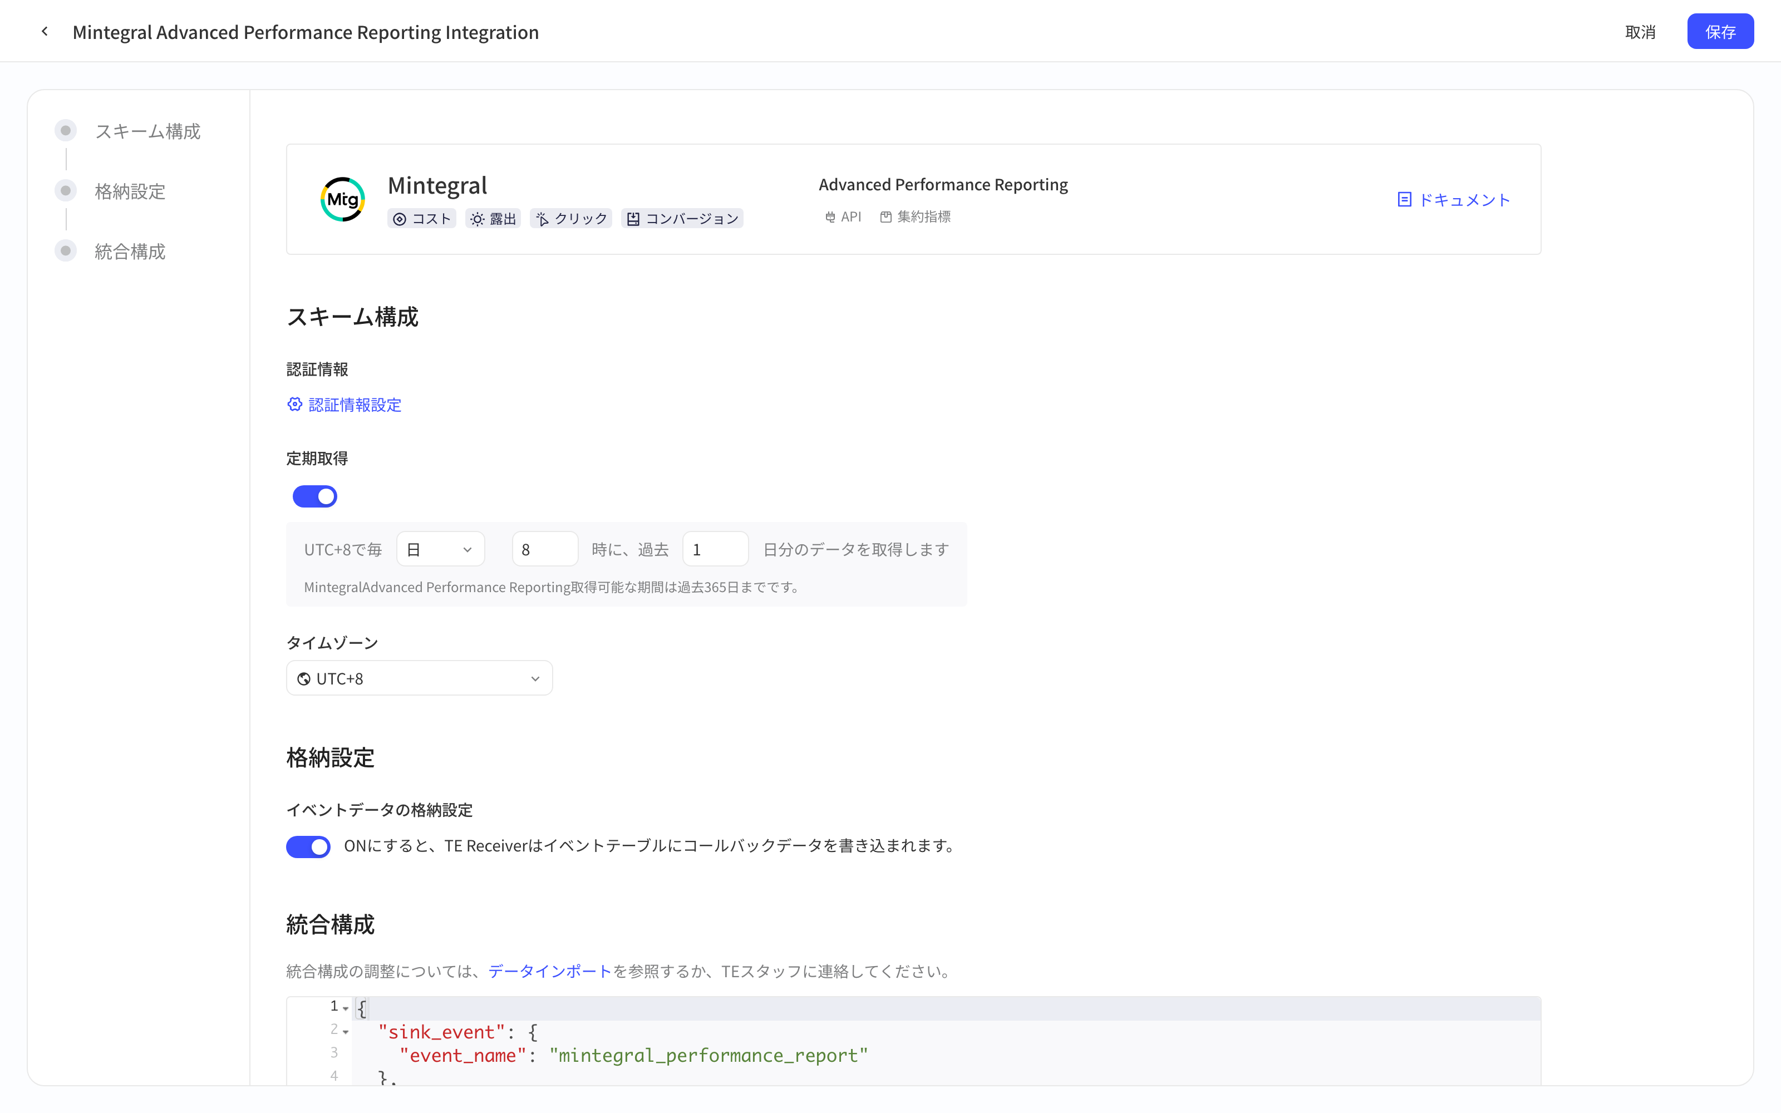The width and height of the screenshot is (1781, 1113).
Task: Disable the イベントデータの格納設定 switch
Action: pos(308,846)
